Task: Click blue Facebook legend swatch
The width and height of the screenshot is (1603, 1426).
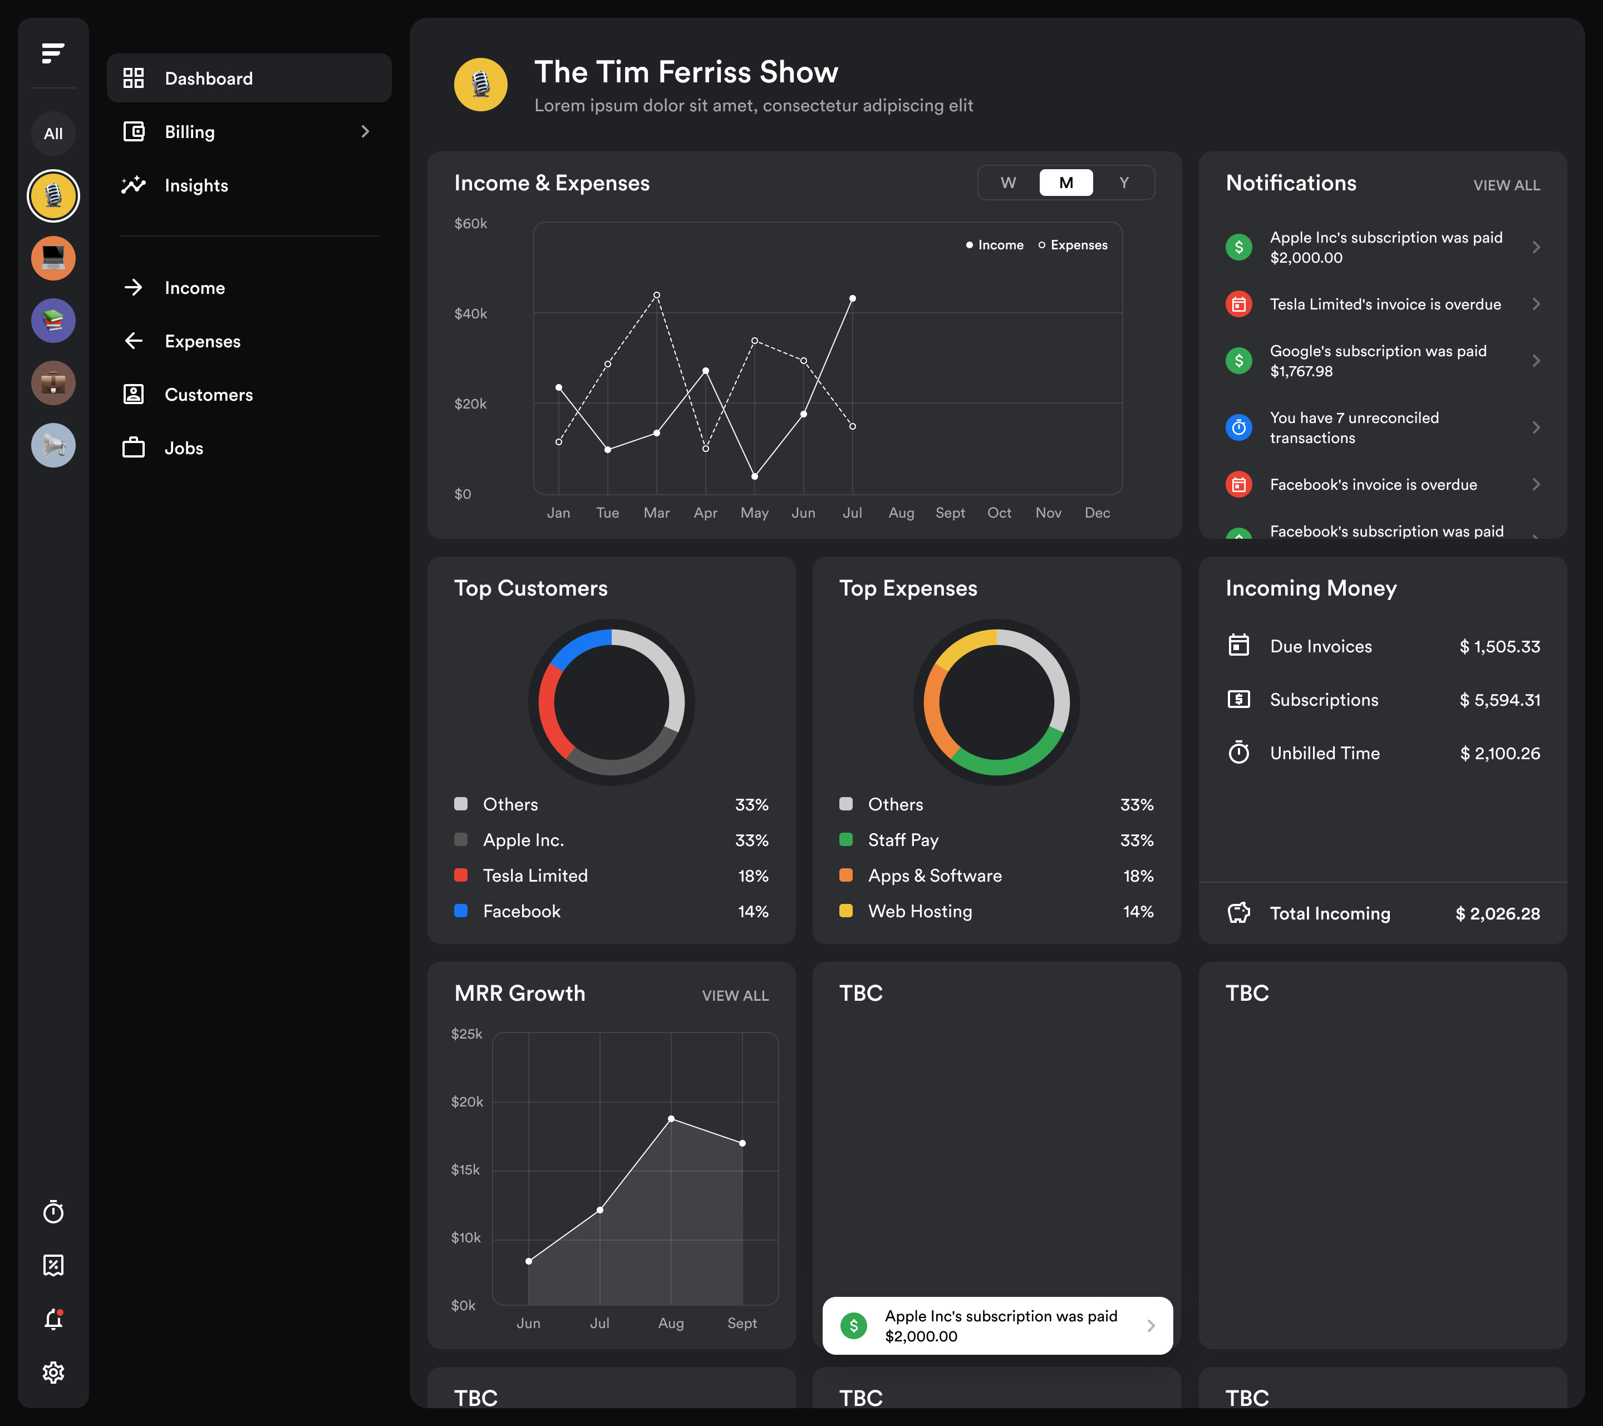Action: point(461,911)
